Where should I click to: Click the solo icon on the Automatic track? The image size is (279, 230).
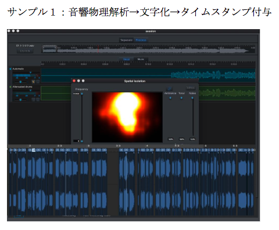point(33,82)
